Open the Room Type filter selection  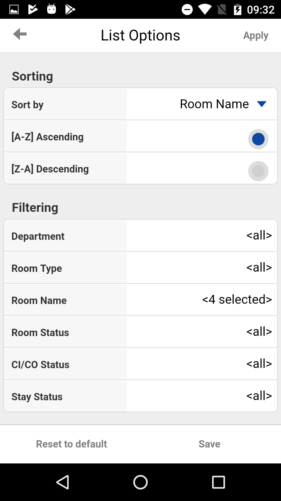(x=140, y=268)
